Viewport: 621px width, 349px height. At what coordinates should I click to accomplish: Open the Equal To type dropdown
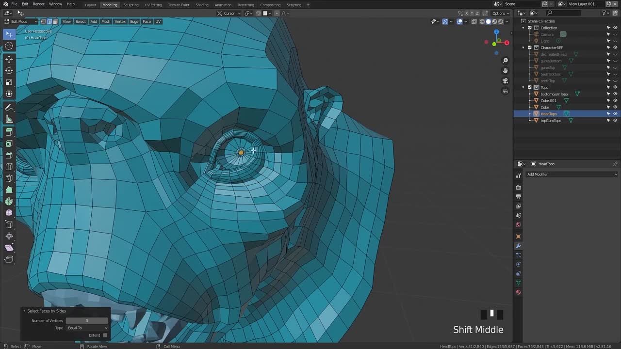click(x=87, y=328)
